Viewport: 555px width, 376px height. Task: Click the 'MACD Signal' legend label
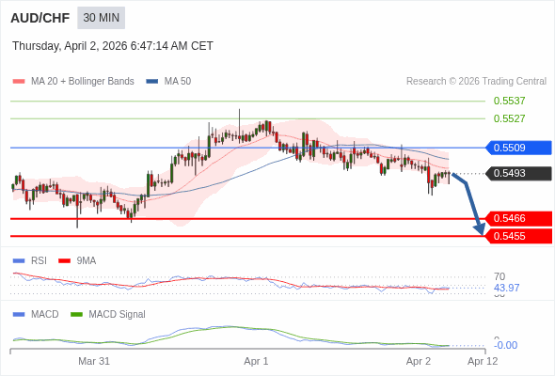click(118, 315)
